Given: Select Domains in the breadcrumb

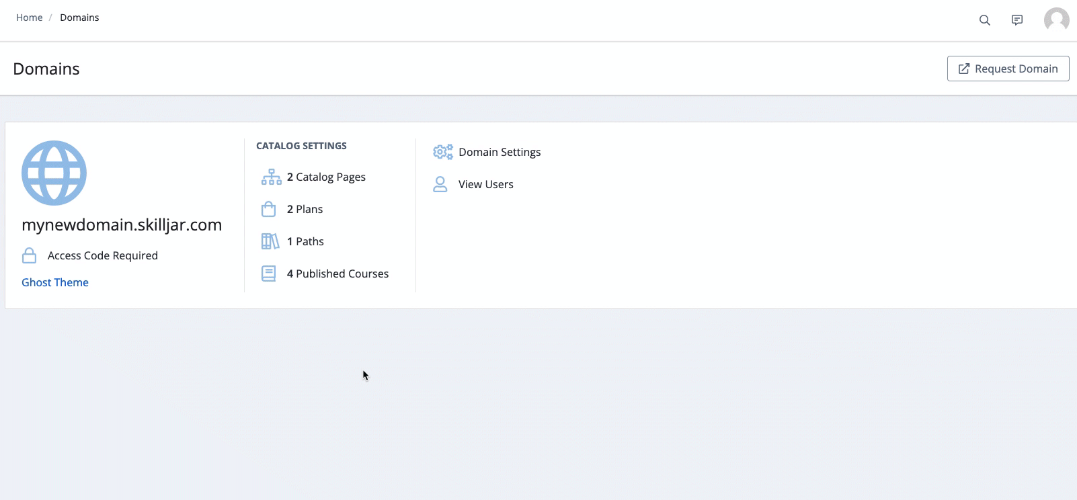Looking at the screenshot, I should 79,17.
